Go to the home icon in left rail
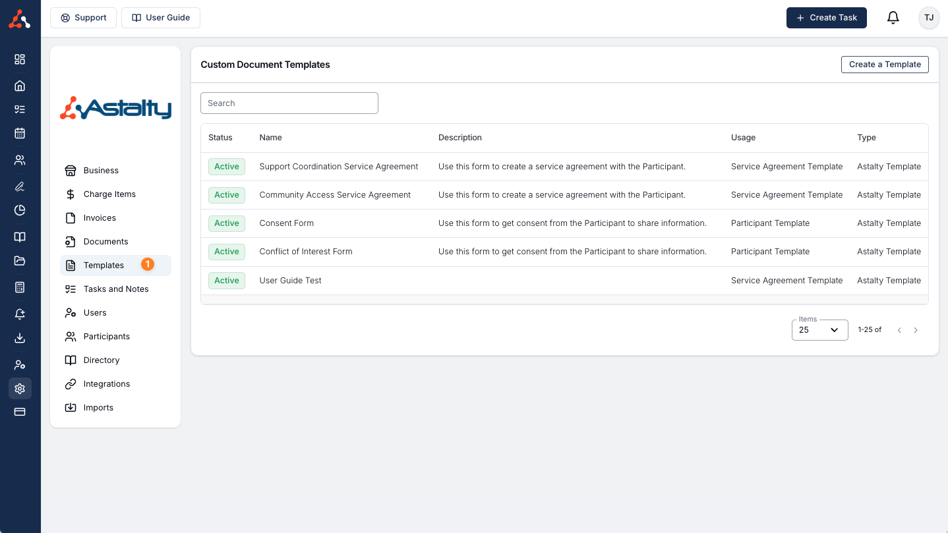Image resolution: width=948 pixels, height=533 pixels. (x=20, y=86)
